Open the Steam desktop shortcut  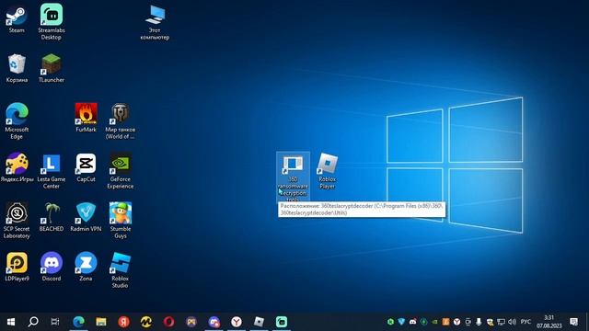17,19
